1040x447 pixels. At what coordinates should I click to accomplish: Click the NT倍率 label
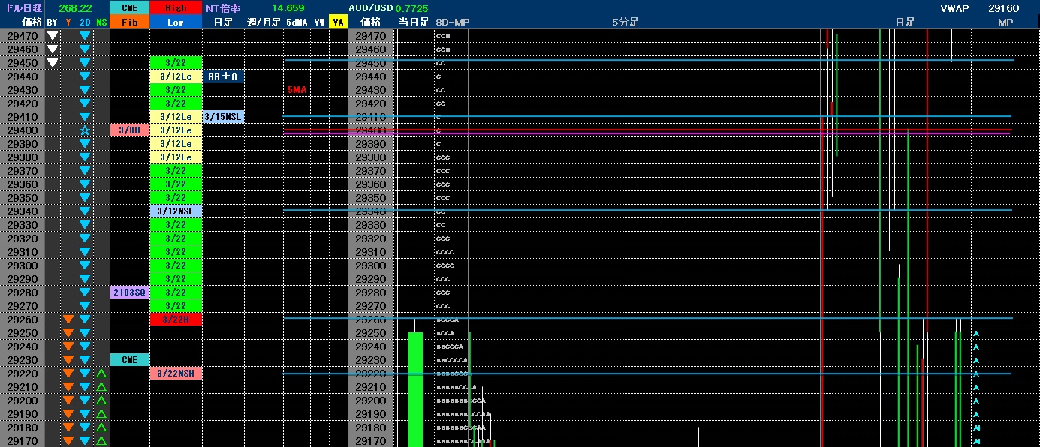[x=224, y=8]
